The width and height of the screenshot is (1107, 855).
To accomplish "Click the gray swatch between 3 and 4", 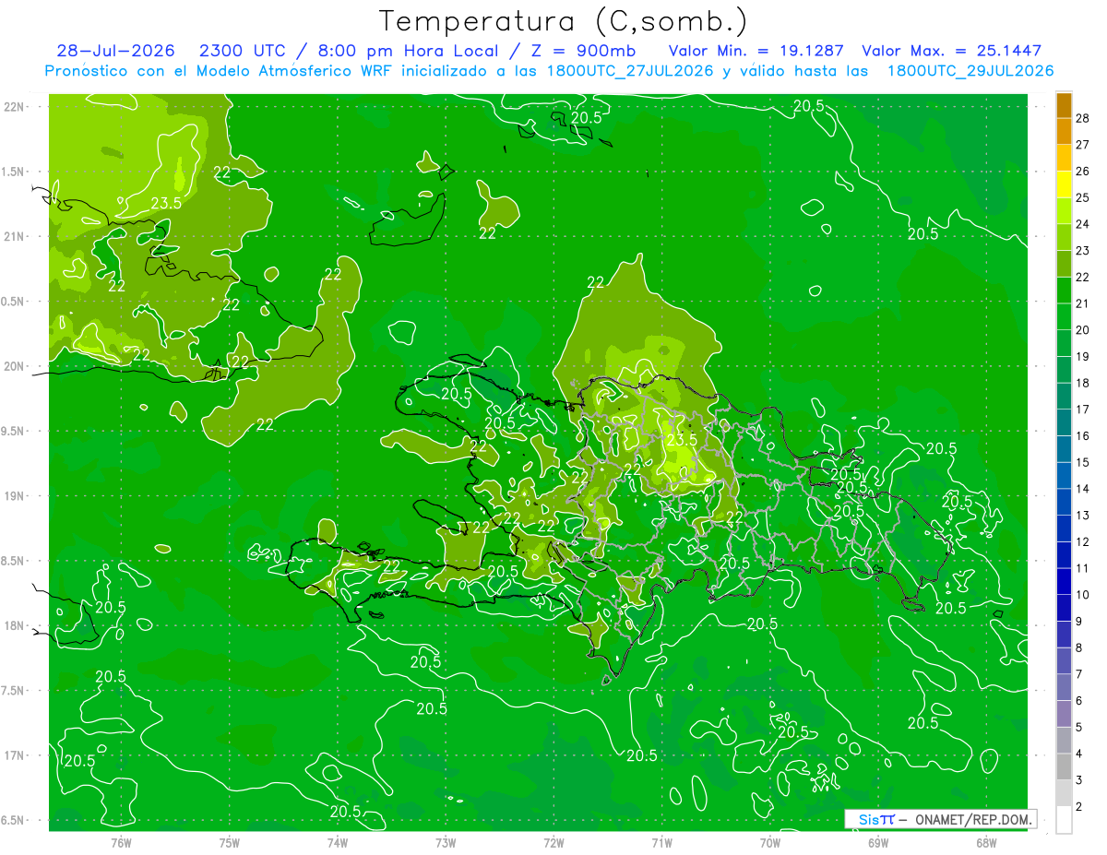I will pyautogui.click(x=1064, y=767).
